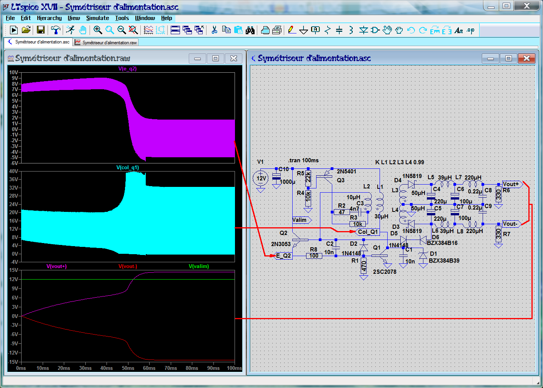Screen dimensions: 543x388
Task: Open the Hierarchy menu
Action: coord(49,18)
